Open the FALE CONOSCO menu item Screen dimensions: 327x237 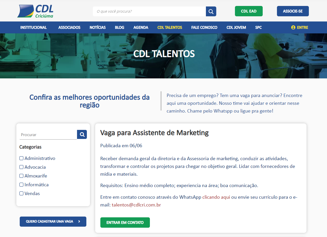coord(204,27)
